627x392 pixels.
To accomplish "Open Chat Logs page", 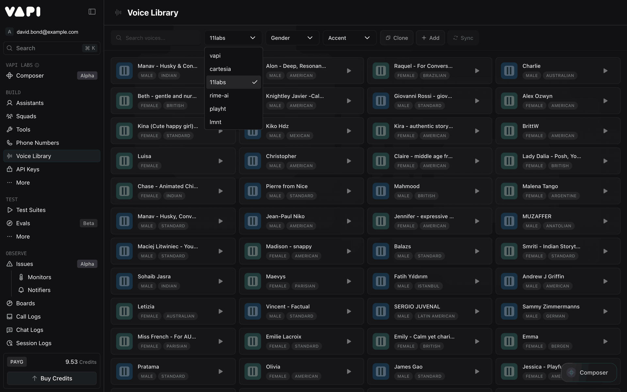I will pyautogui.click(x=52, y=330).
